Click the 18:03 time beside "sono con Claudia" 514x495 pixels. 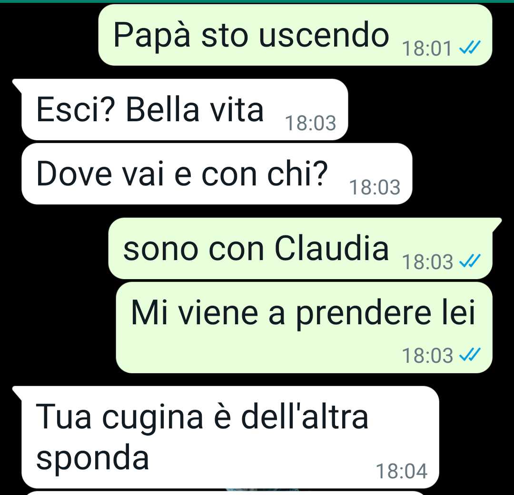(427, 262)
